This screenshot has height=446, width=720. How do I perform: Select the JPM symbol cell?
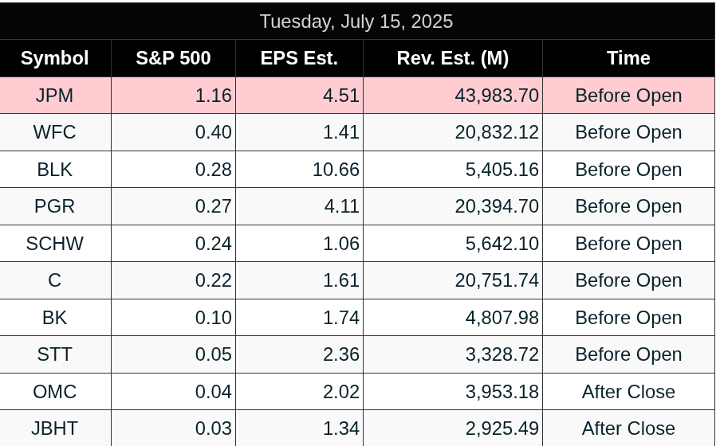click(x=55, y=96)
